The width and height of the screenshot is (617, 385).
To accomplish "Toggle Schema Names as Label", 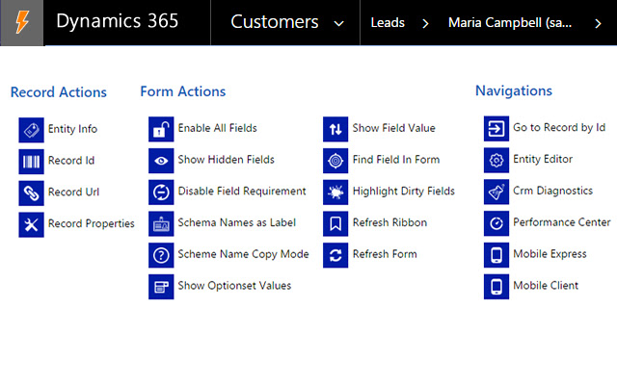I will [161, 223].
